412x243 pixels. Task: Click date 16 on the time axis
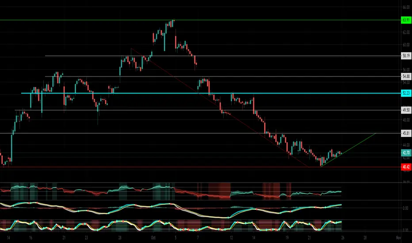point(31,238)
